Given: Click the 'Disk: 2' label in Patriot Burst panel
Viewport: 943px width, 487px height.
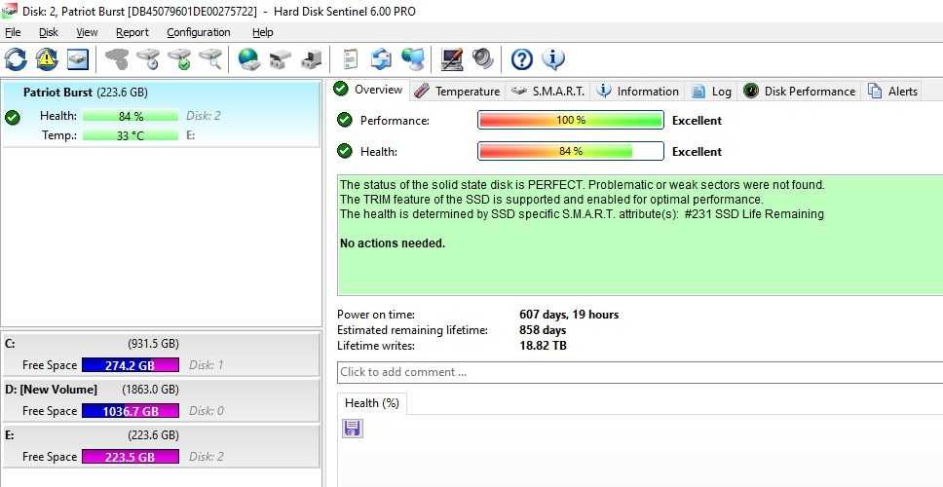Looking at the screenshot, I should (x=204, y=116).
